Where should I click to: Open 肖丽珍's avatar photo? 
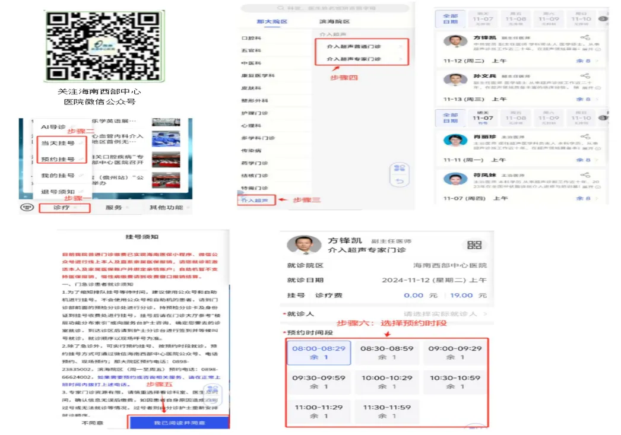455,141
